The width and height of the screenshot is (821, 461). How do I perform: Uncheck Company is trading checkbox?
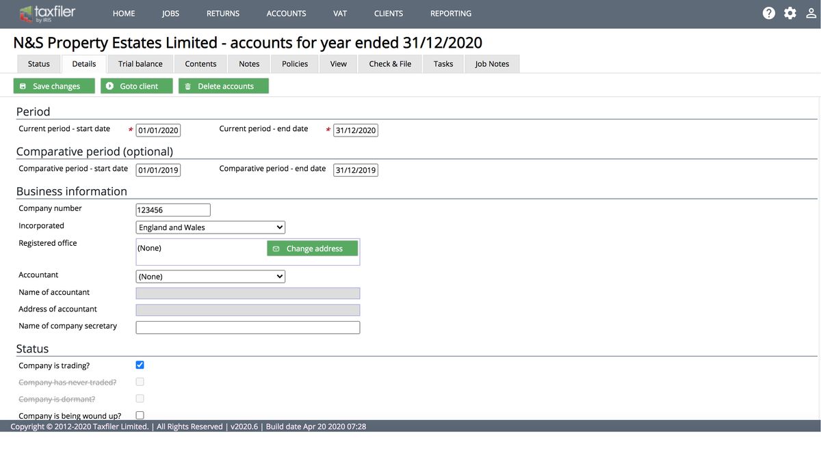point(140,365)
